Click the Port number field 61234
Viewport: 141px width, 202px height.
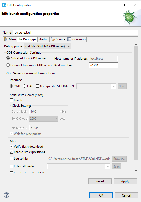103,65
